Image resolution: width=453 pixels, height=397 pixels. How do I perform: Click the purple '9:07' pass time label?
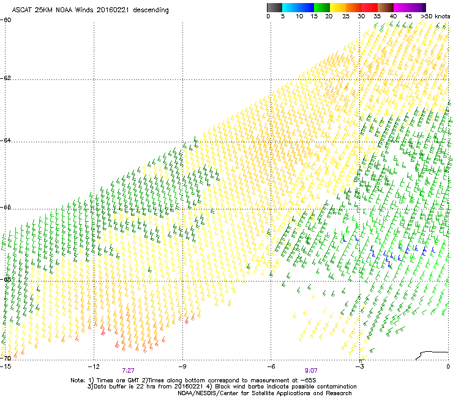[x=311, y=371]
